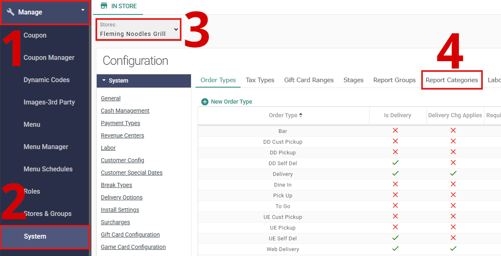This screenshot has height=256, width=501.
Task: Open the Payment Types link
Action: [120, 123]
